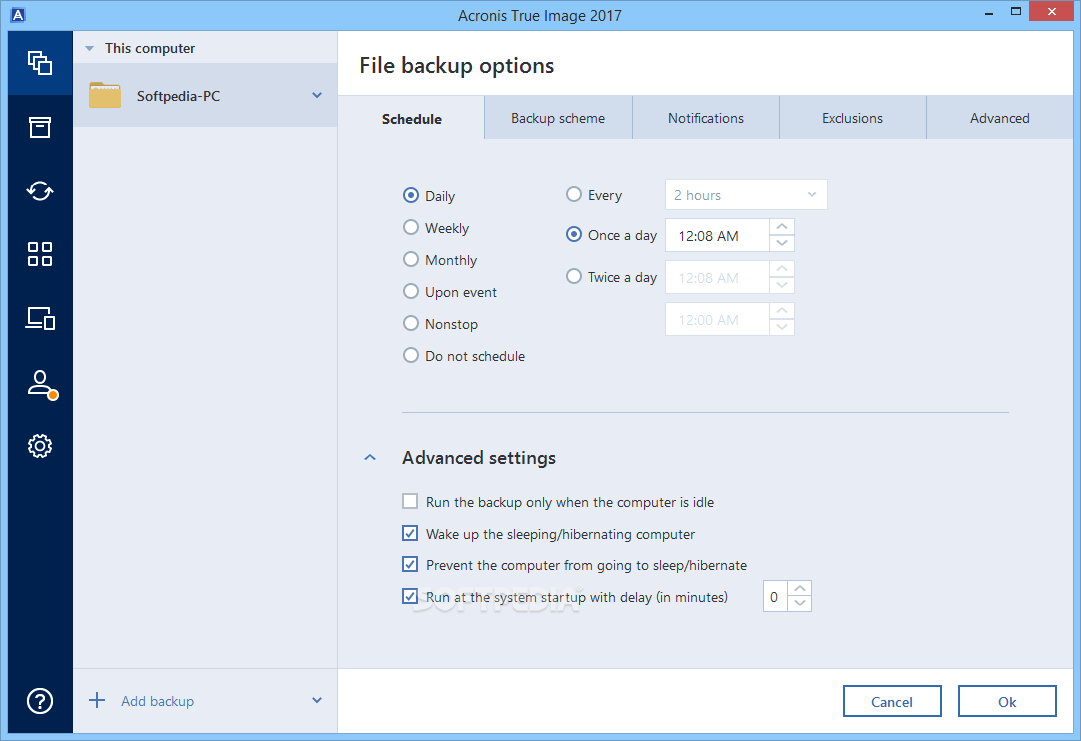The image size is (1081, 741).
Task: Click the Cancel button
Action: pyautogui.click(x=892, y=702)
